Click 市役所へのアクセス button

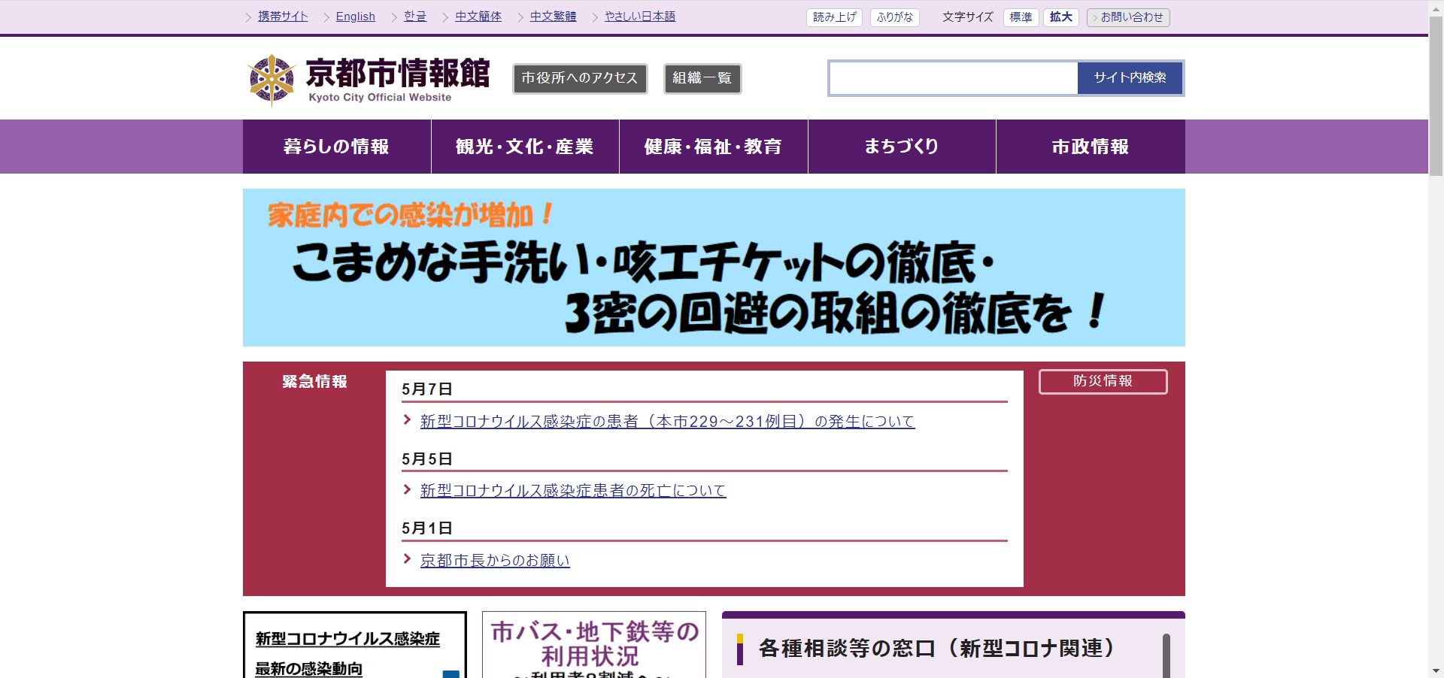coord(580,78)
